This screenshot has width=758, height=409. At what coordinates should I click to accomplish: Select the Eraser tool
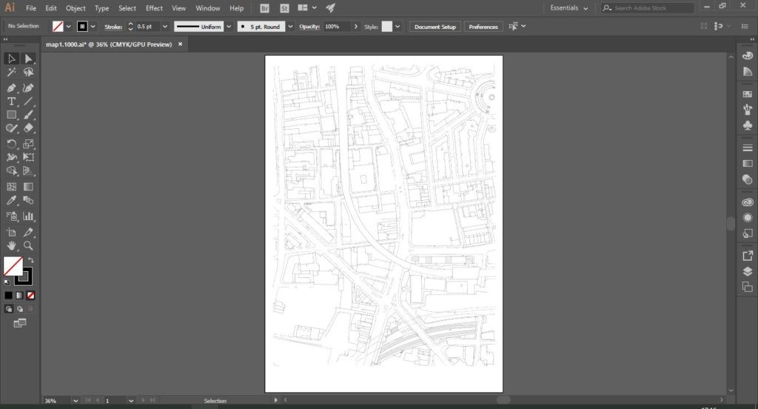(28, 128)
